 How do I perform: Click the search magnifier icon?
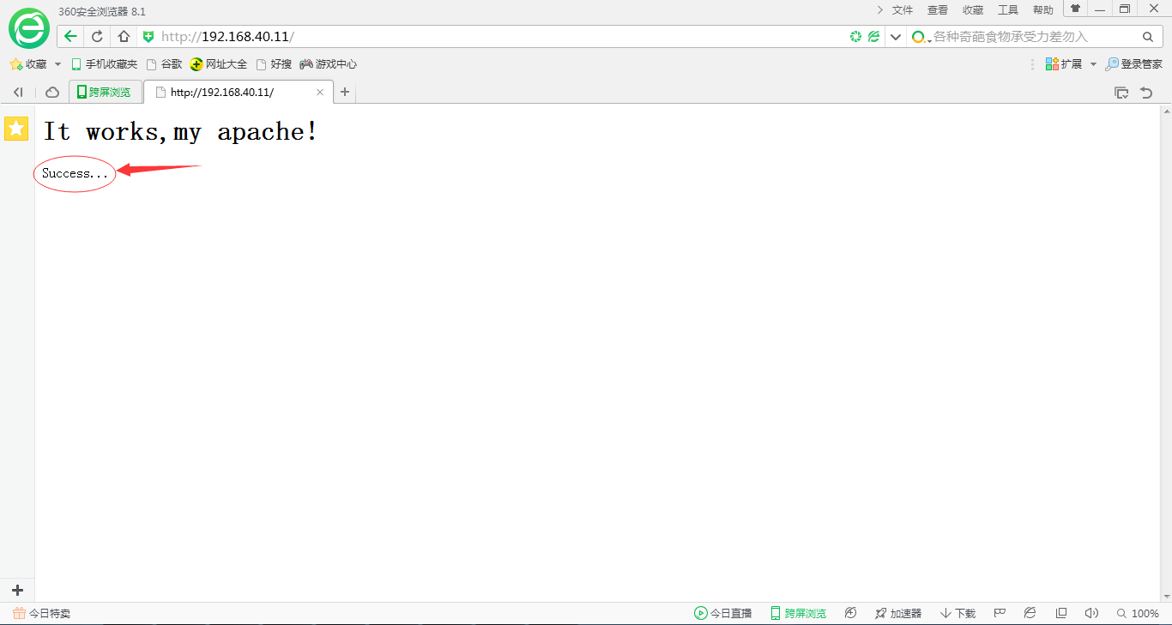click(1148, 37)
